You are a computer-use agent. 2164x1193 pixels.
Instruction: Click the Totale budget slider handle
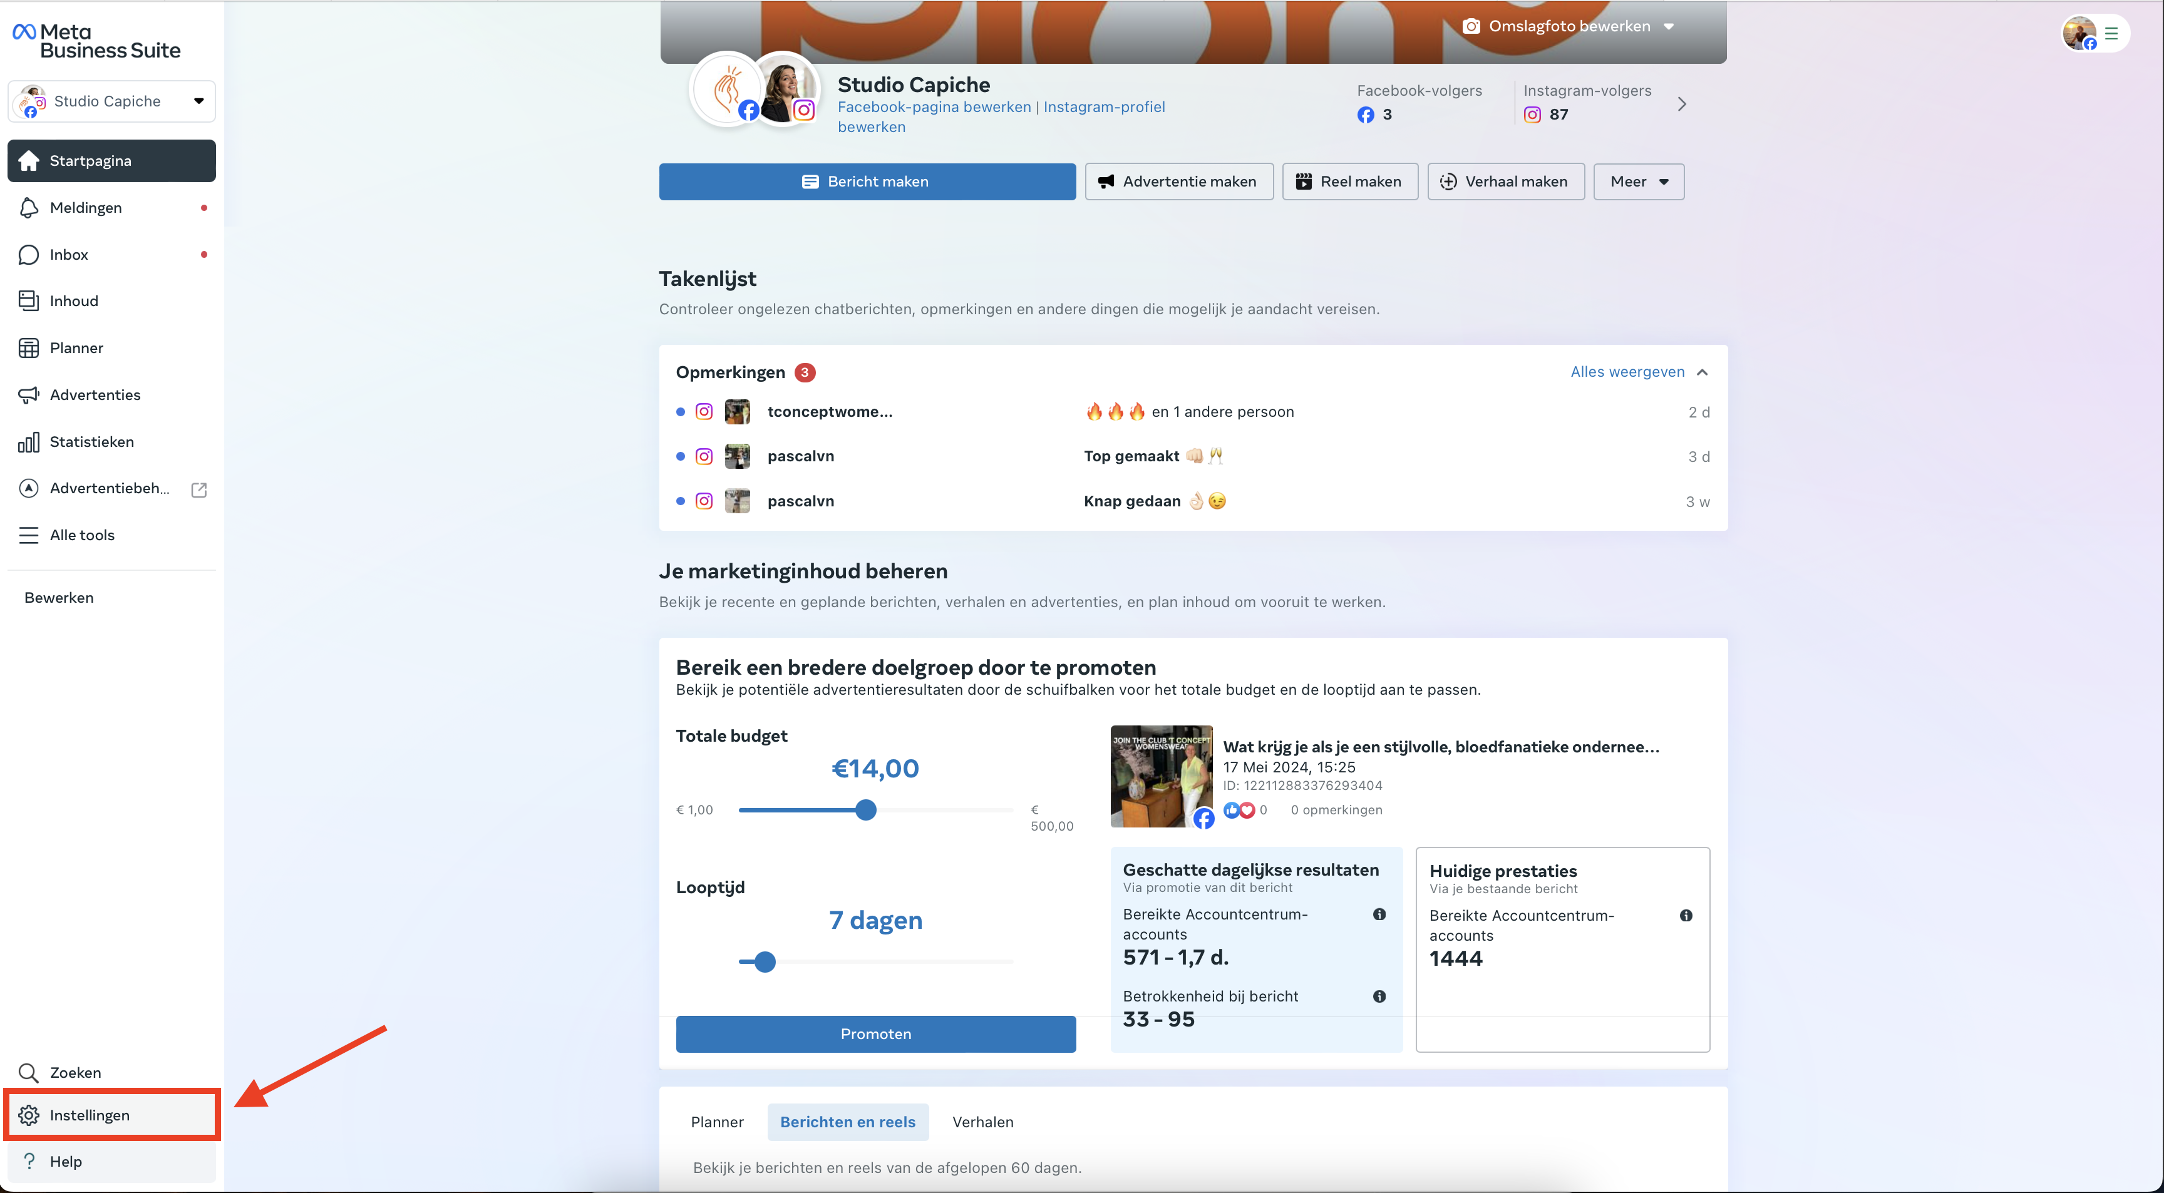[x=866, y=809]
